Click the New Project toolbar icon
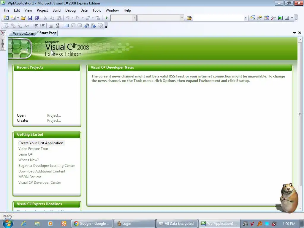Image resolution: width=304 pixels, height=228 pixels. 6,18
